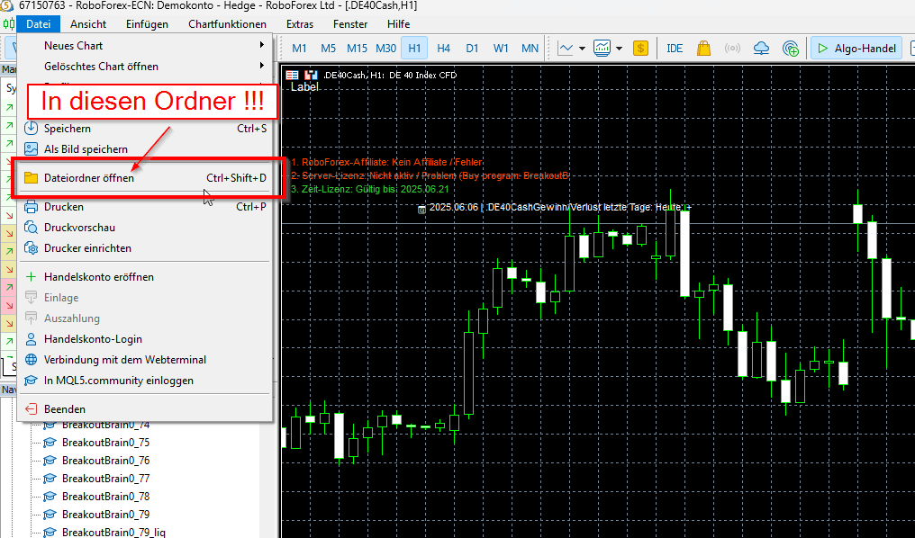The image size is (915, 538).
Task: Click the yellow folder icon for Dateiordner öffnen
Action: pos(30,178)
